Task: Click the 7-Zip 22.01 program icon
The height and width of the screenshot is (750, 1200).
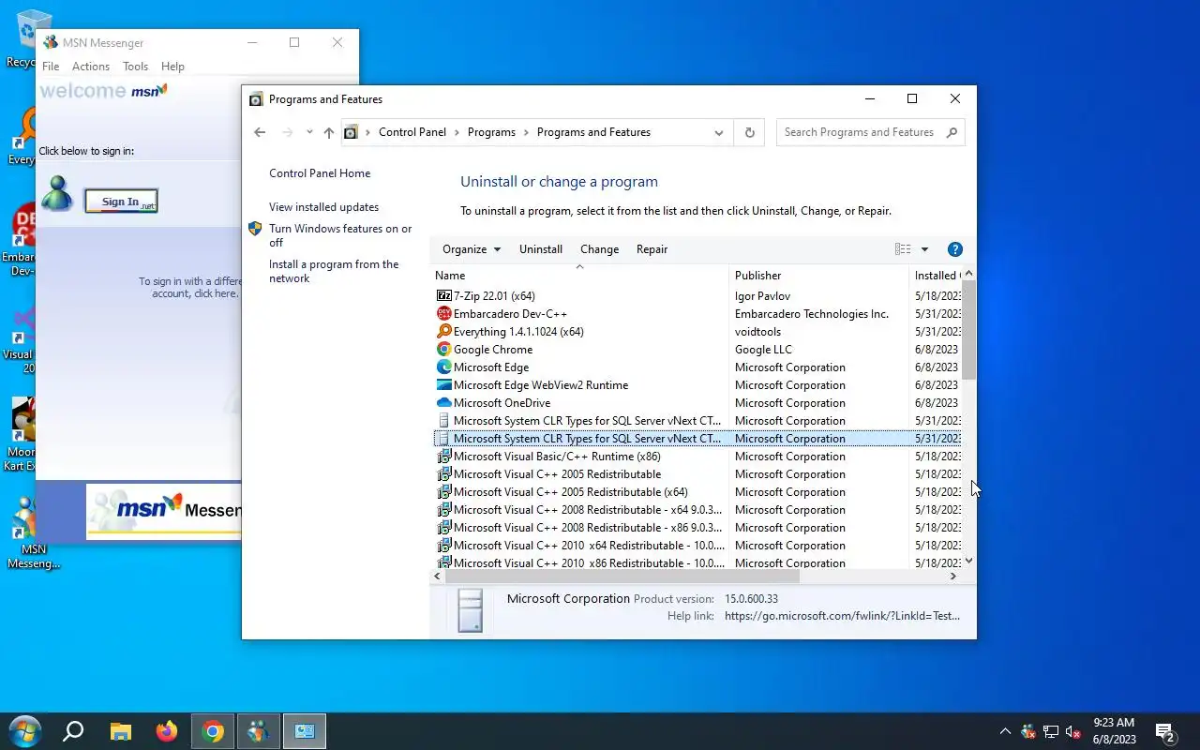Action: pos(444,296)
